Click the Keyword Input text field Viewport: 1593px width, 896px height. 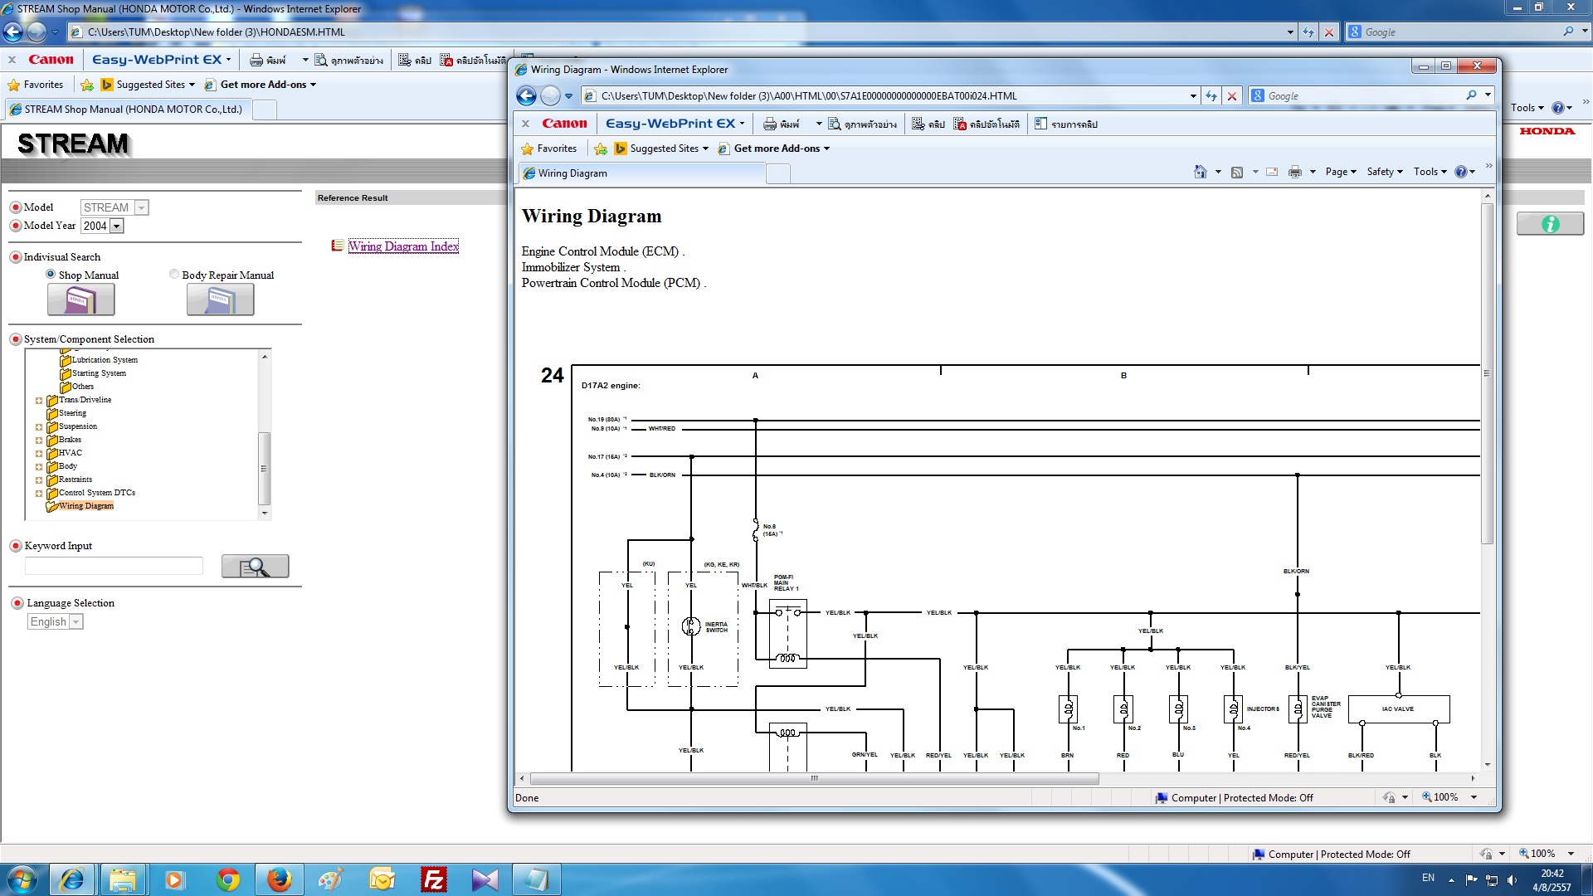(x=114, y=566)
